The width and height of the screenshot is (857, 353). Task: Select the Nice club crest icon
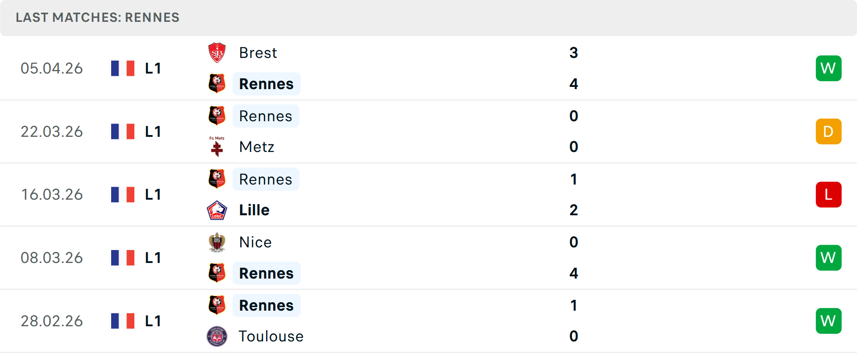click(x=217, y=242)
